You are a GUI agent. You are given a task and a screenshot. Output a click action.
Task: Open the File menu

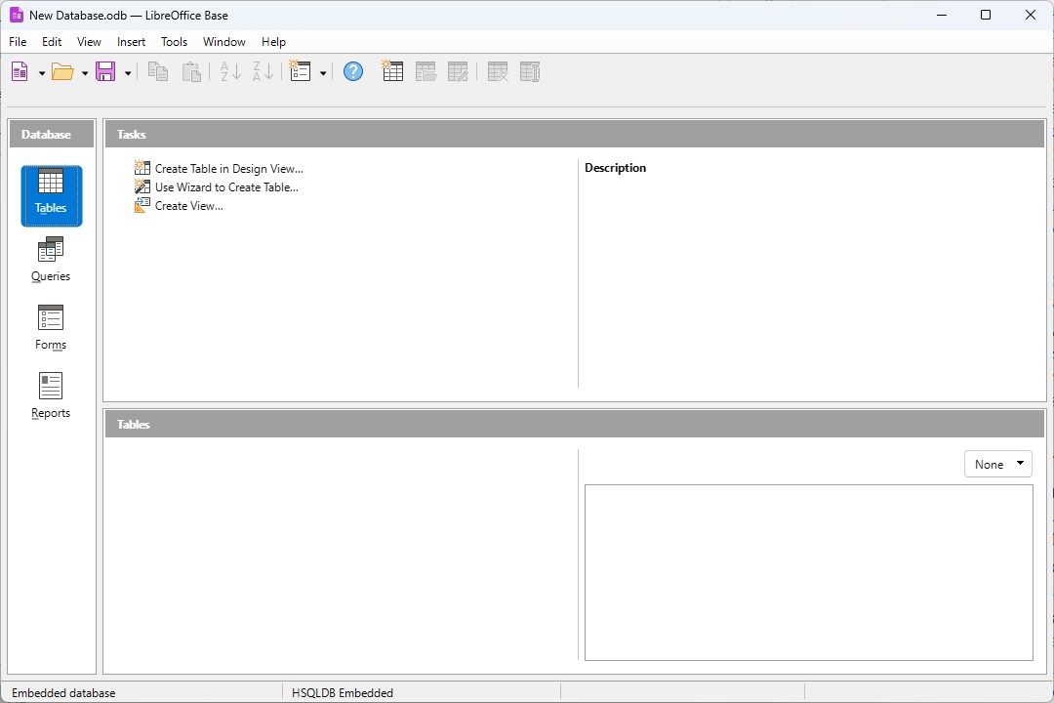(18, 42)
